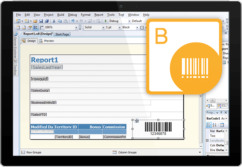Select the Design view tab
The height and width of the screenshot is (167, 242).
click(29, 41)
